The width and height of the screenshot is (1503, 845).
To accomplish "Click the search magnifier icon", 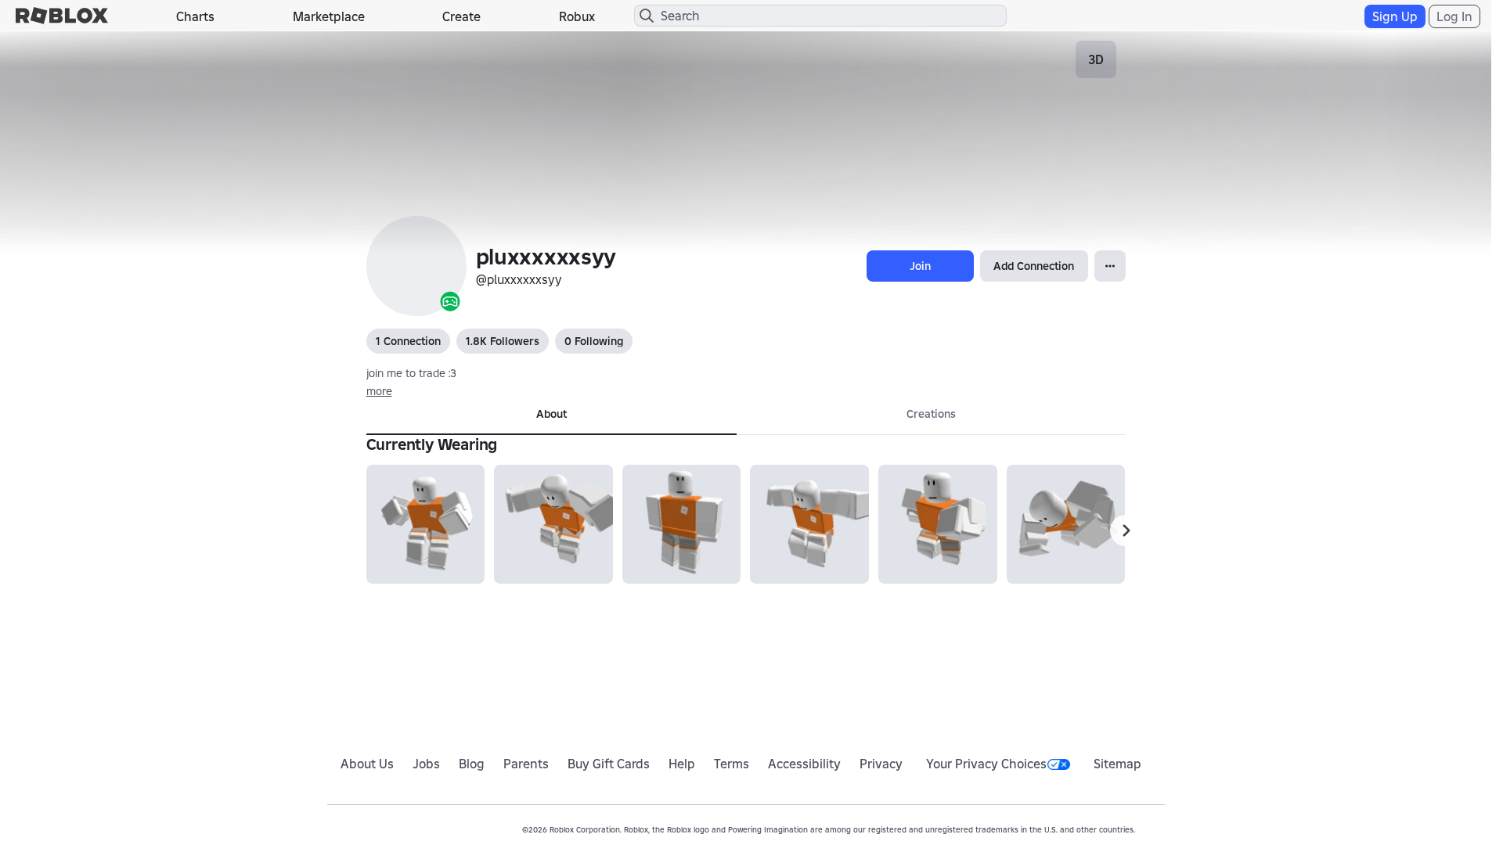I will tap(647, 16).
